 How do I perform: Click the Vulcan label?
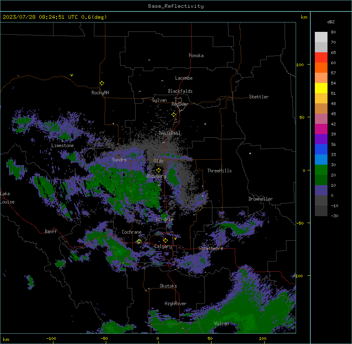(222, 324)
